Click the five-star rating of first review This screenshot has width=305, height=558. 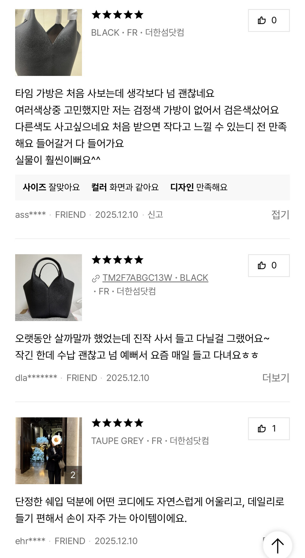pos(117,15)
